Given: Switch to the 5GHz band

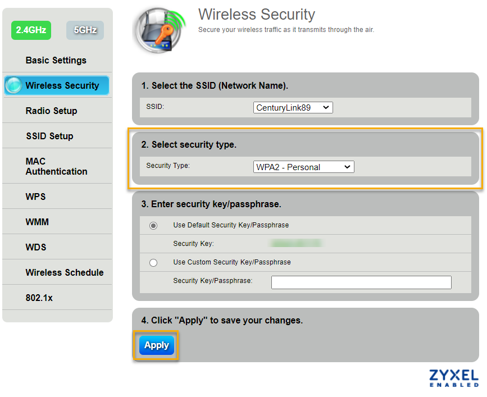Looking at the screenshot, I should click(85, 30).
